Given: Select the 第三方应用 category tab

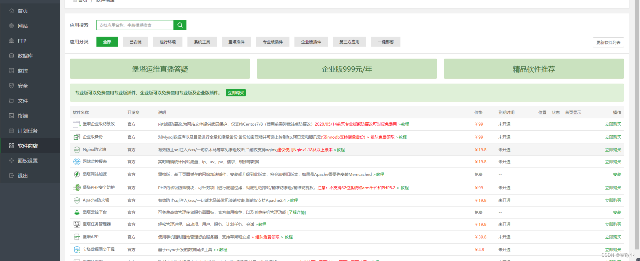Looking at the screenshot, I should pyautogui.click(x=349, y=42).
